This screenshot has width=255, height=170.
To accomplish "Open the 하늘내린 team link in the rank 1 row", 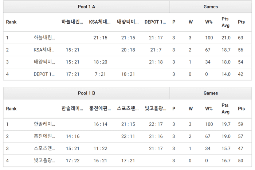I will [44, 38].
